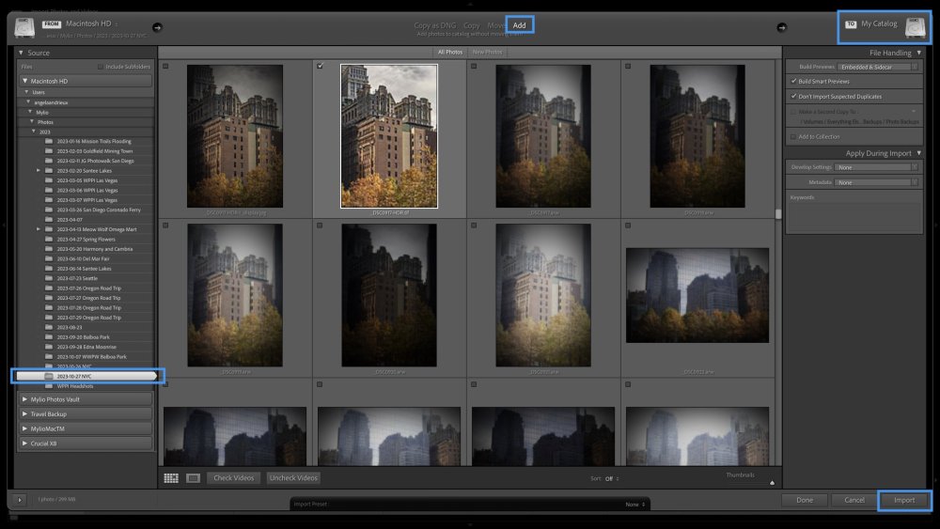Click the My Catalog destination drive icon
940x529 pixels.
(916, 26)
